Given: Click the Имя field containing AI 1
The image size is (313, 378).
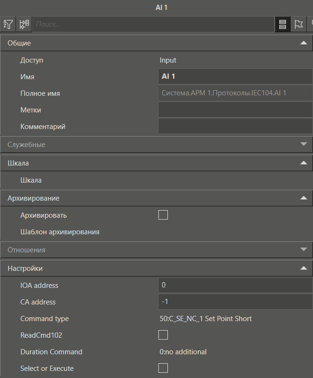Looking at the screenshot, I should pos(235,76).
